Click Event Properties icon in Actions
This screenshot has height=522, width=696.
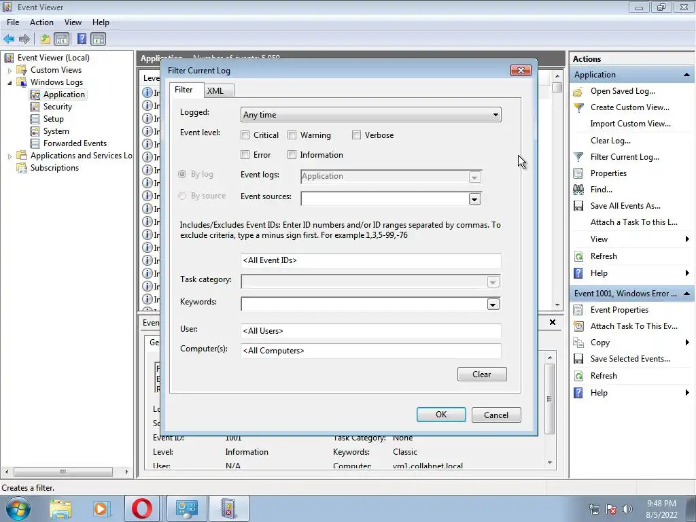(578, 310)
